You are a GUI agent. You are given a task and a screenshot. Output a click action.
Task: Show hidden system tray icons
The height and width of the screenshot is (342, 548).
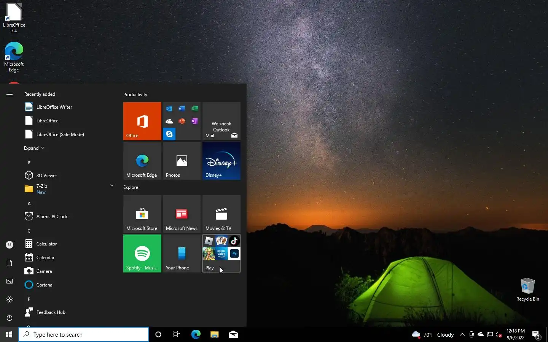(462, 334)
